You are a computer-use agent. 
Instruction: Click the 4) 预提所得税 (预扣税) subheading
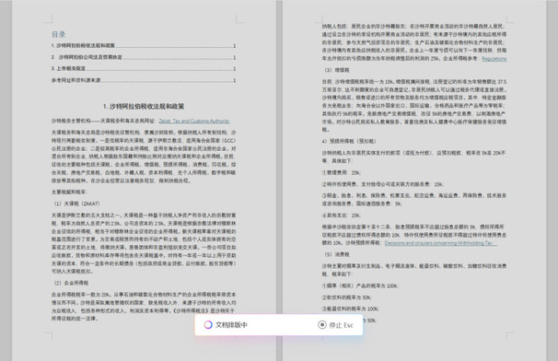(x=349, y=141)
